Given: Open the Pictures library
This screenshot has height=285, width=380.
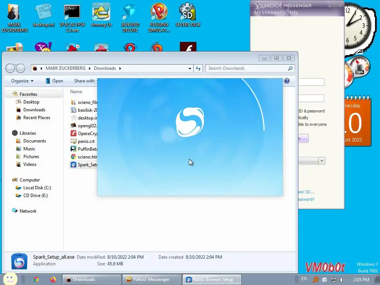Looking at the screenshot, I should point(31,156).
